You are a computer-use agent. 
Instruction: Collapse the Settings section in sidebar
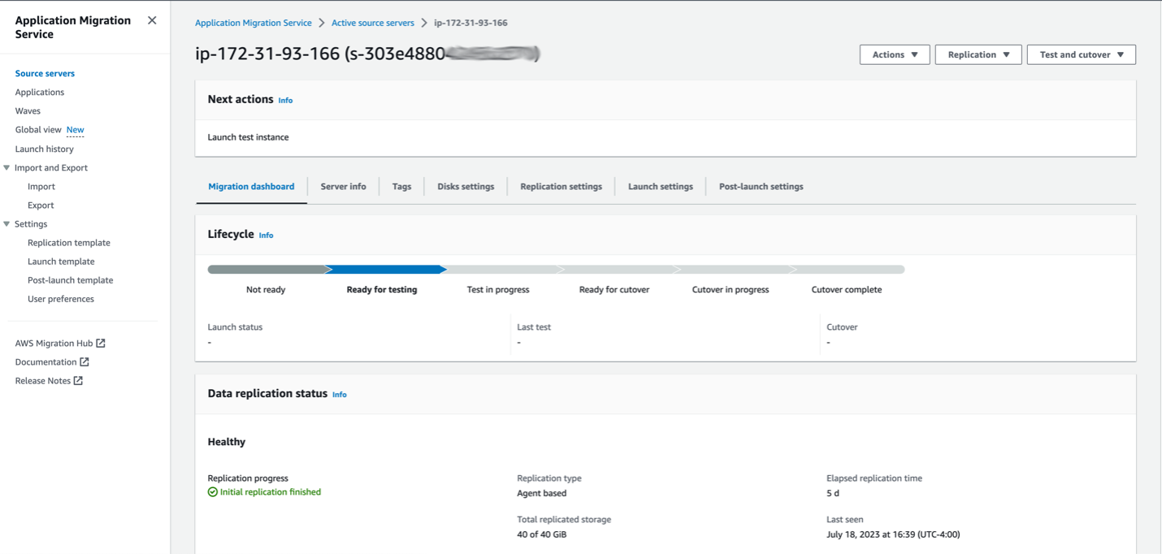7,224
